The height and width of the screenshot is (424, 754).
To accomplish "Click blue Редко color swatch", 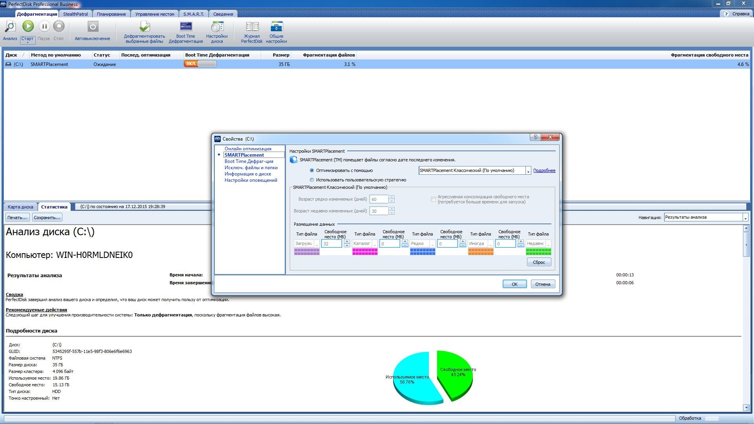I will click(x=423, y=252).
